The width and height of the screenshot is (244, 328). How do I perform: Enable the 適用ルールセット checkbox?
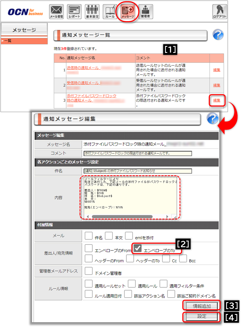click(x=89, y=284)
